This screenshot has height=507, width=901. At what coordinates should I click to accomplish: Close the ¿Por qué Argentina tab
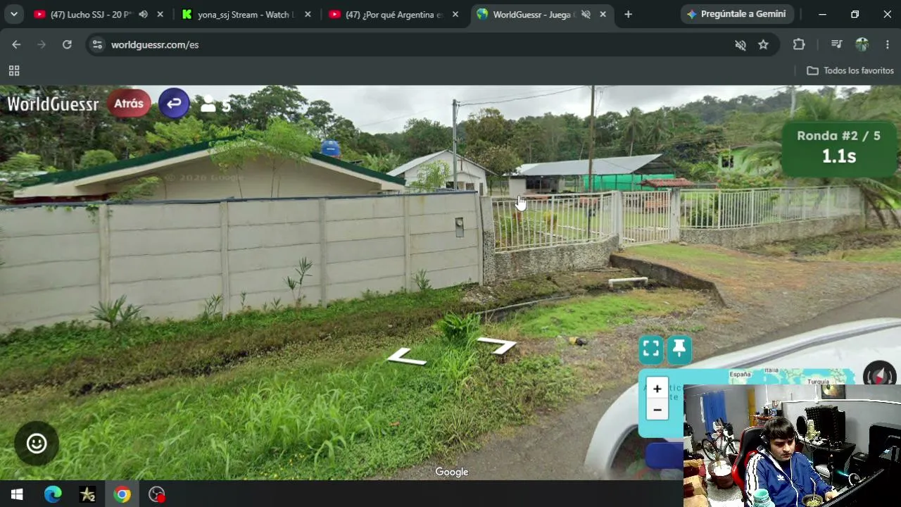455,14
